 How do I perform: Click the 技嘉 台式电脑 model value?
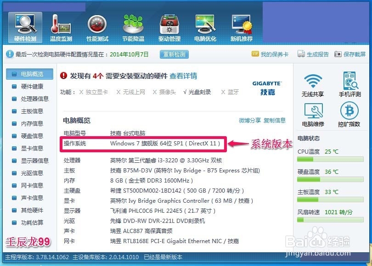pyautogui.click(x=128, y=133)
